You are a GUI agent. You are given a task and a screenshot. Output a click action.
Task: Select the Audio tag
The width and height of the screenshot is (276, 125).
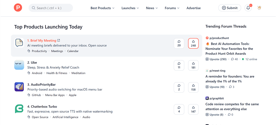coord(86,117)
